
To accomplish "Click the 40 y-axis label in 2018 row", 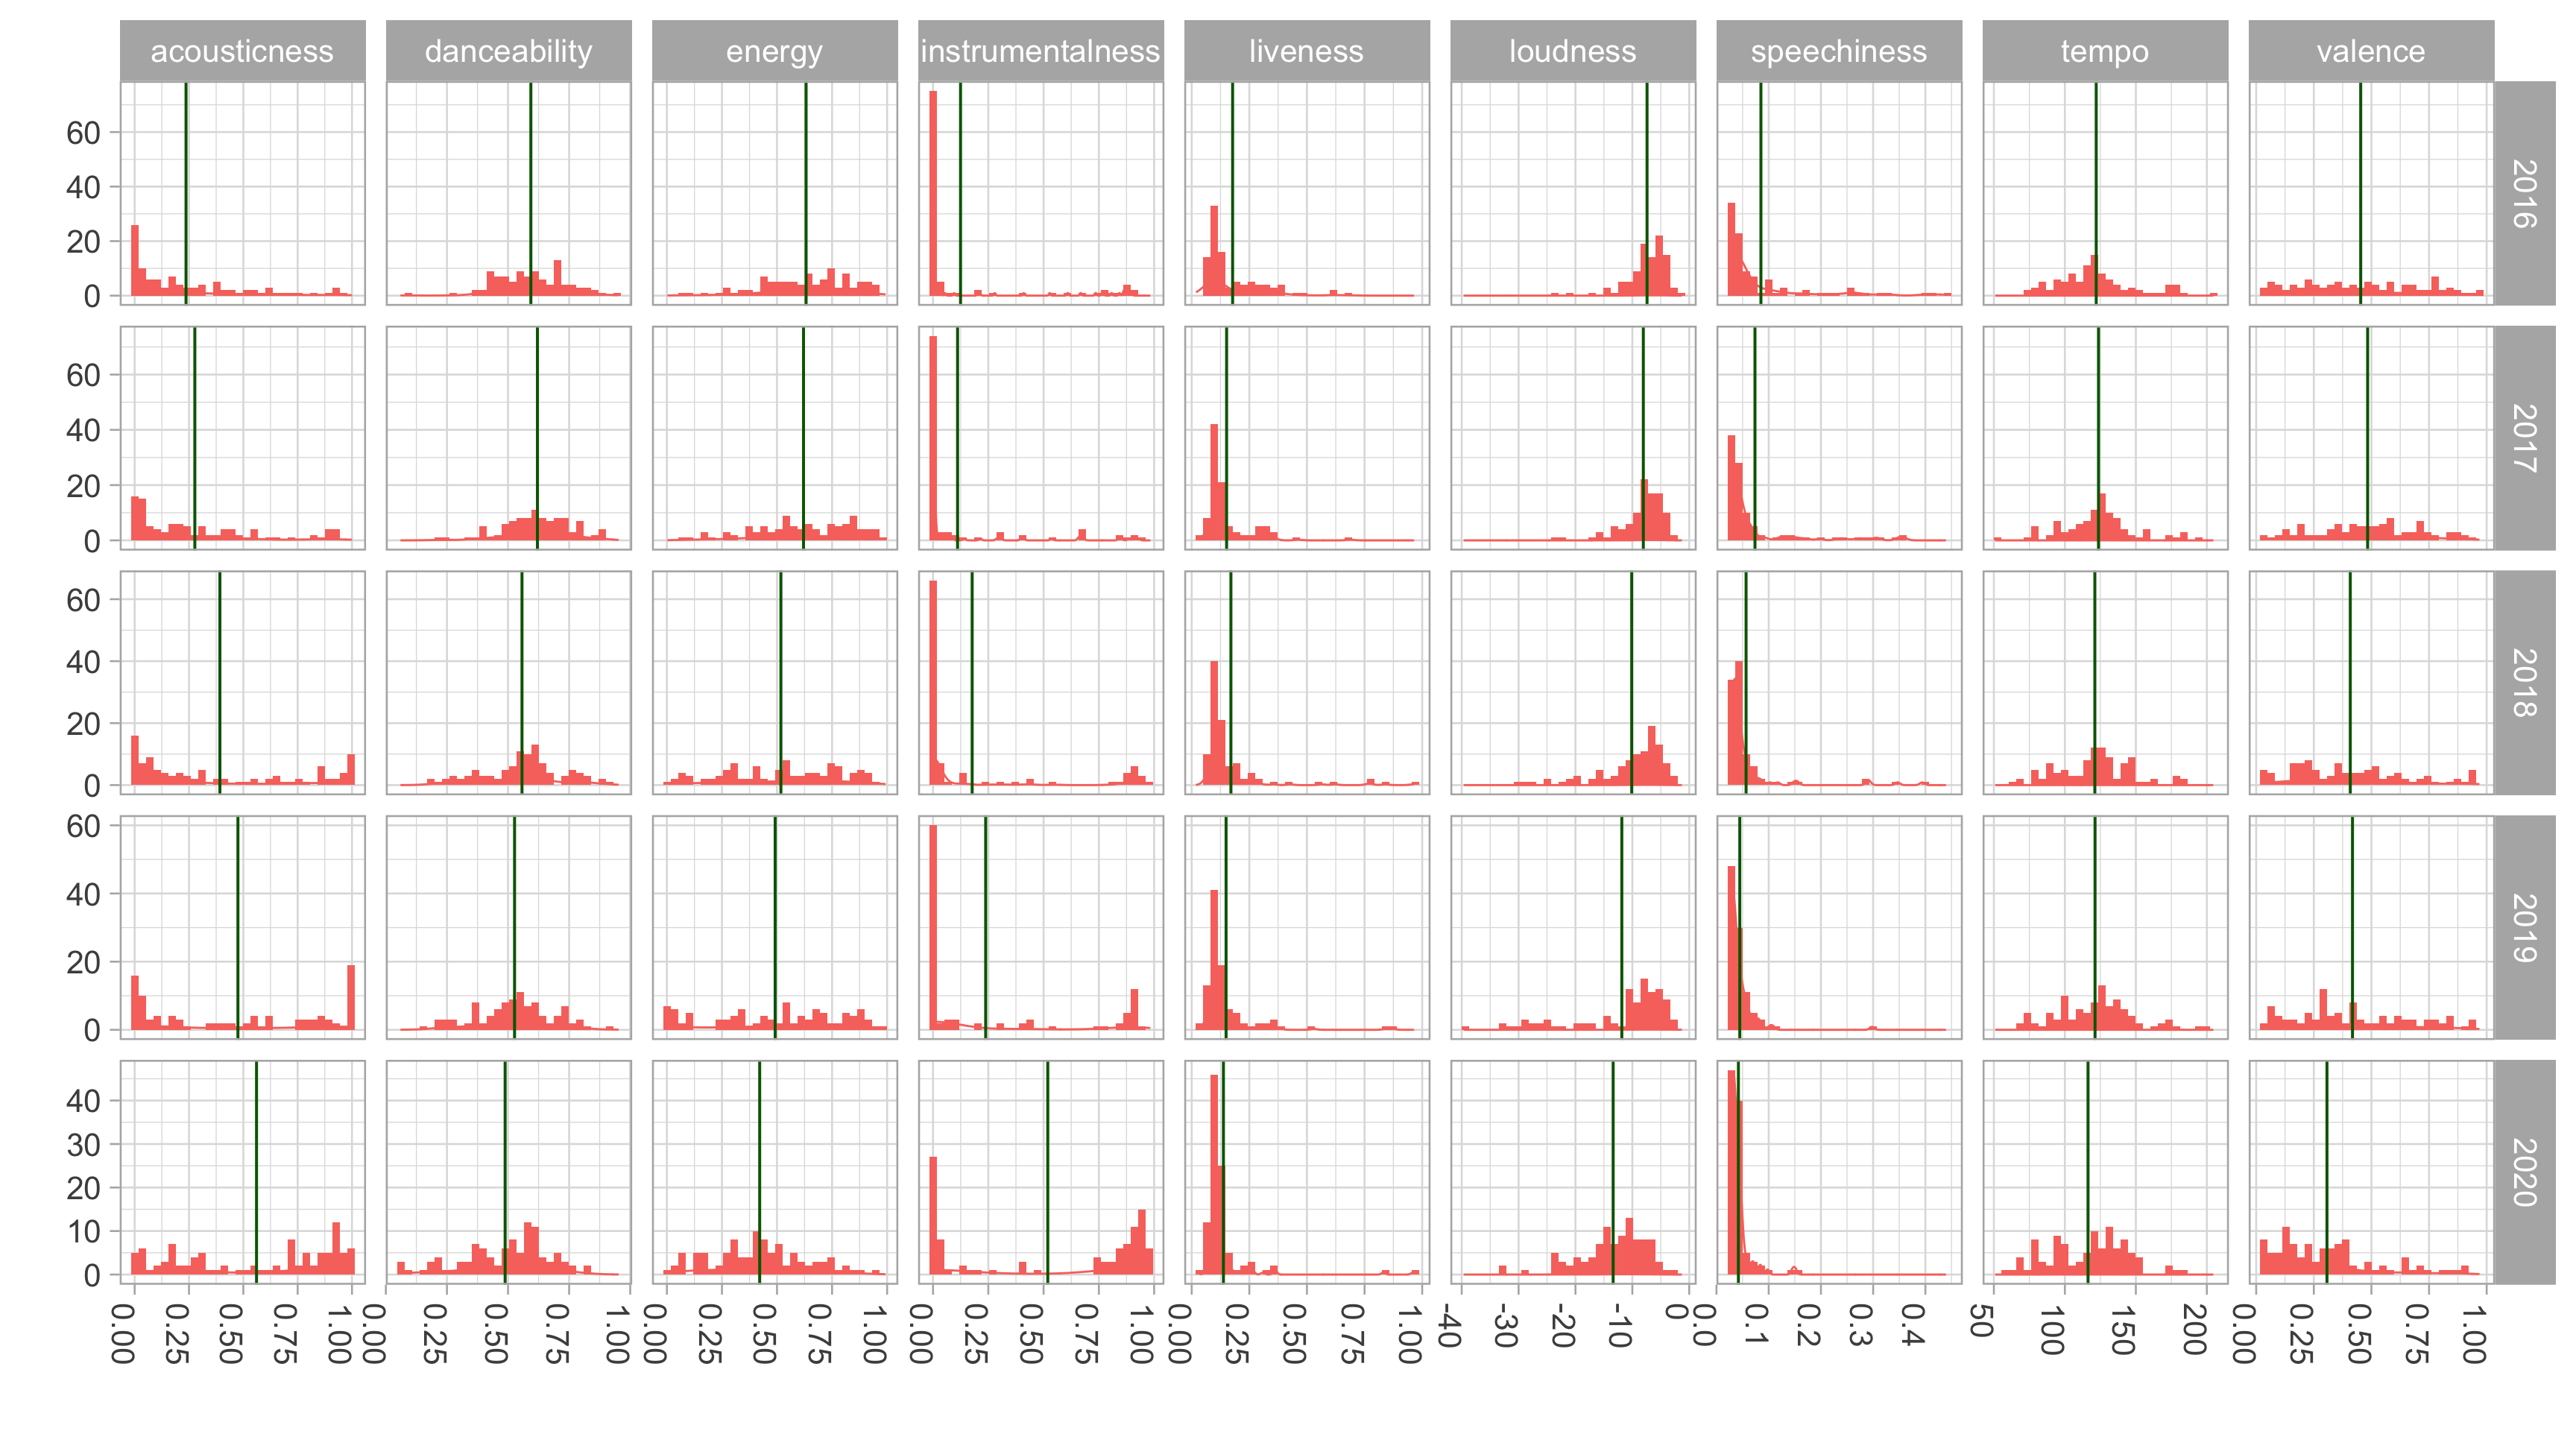I will [84, 661].
